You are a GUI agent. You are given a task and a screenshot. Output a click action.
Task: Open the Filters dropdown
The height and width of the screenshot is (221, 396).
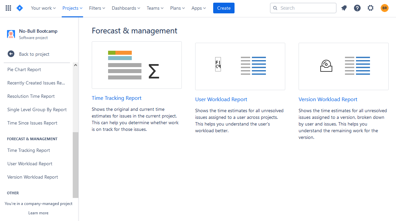click(x=97, y=8)
